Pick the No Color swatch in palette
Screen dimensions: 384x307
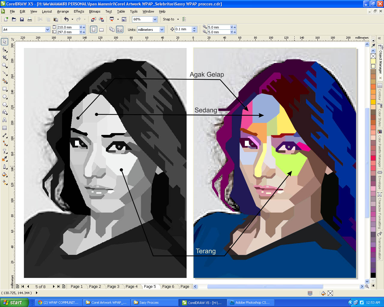(x=373, y=56)
